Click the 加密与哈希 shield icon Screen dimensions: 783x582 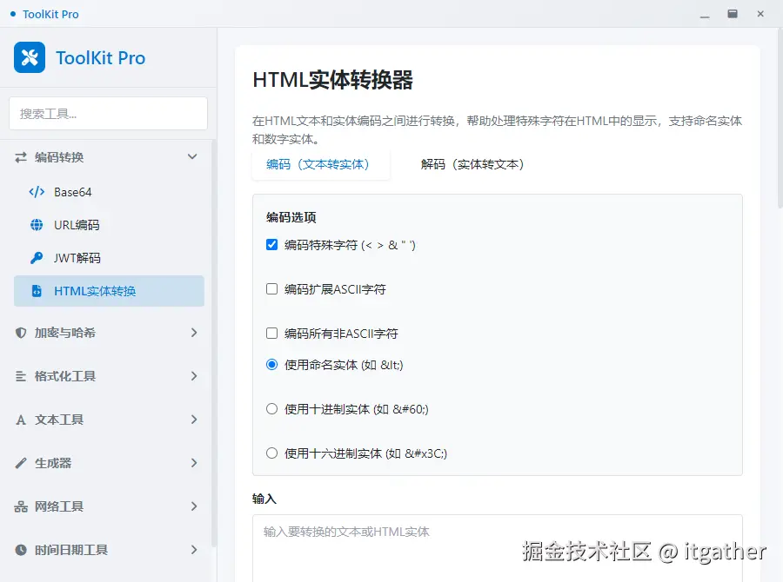(21, 333)
